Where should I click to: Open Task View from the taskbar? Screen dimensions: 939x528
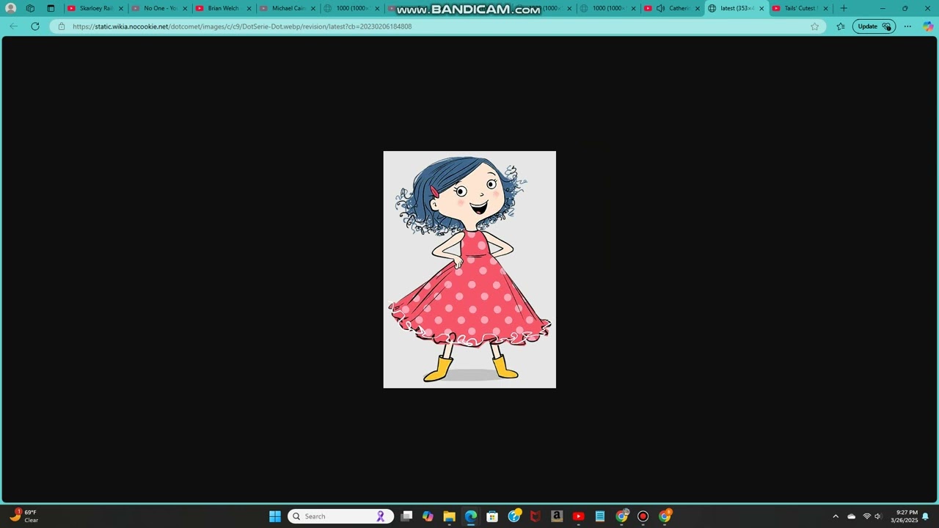406,516
